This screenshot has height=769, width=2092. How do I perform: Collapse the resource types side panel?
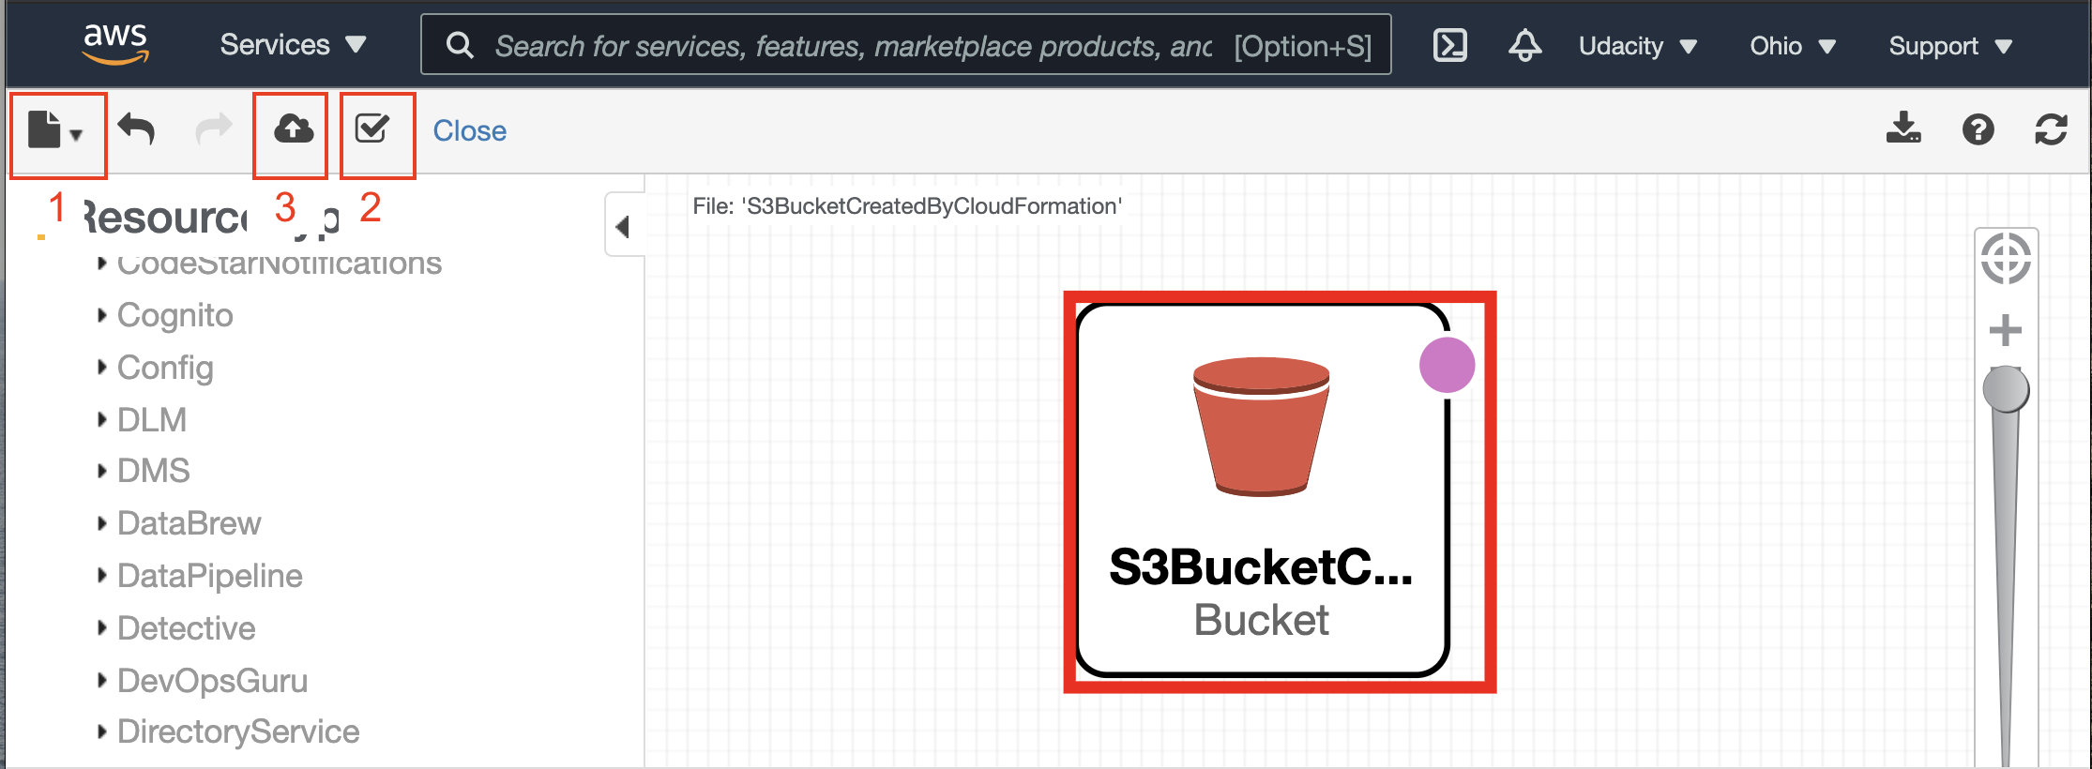(624, 226)
